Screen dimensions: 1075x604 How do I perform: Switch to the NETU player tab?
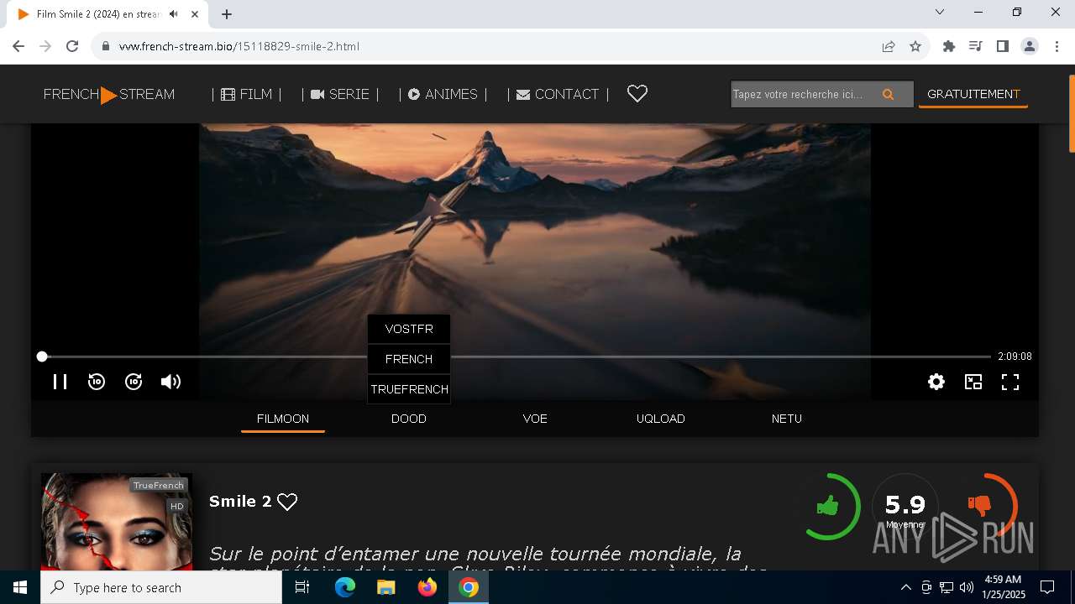[787, 419]
